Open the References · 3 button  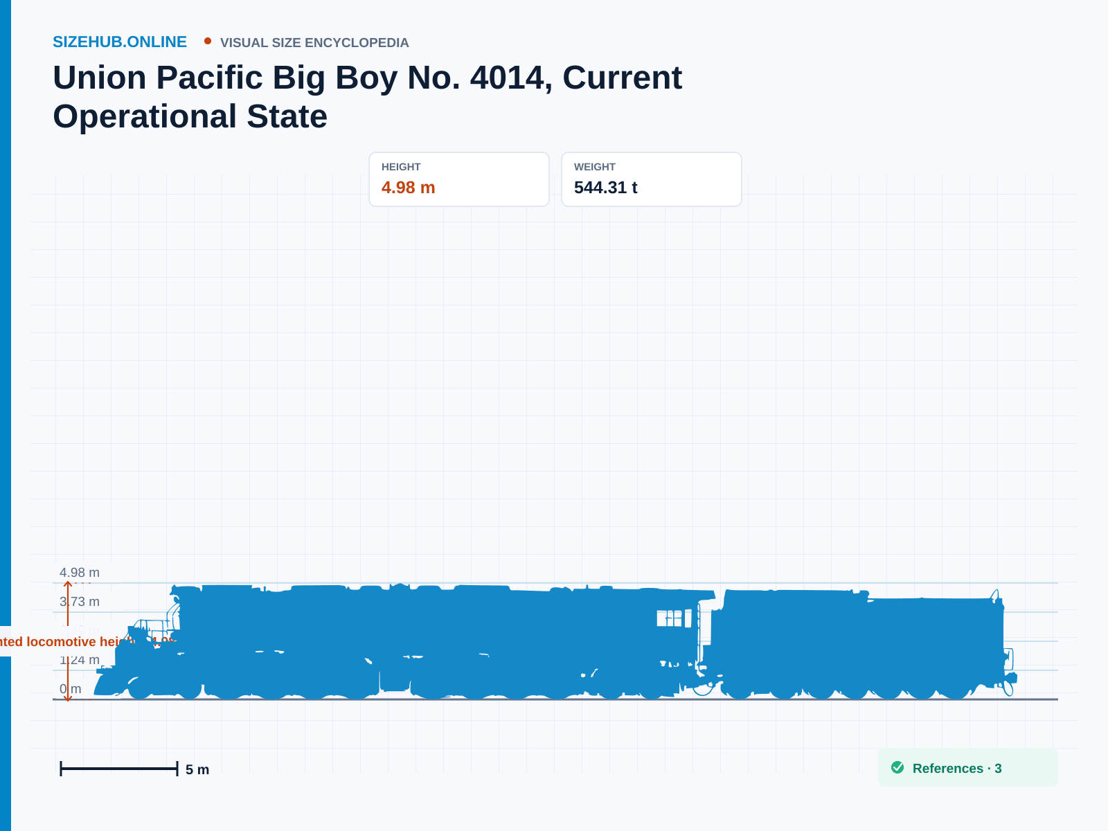pos(968,767)
